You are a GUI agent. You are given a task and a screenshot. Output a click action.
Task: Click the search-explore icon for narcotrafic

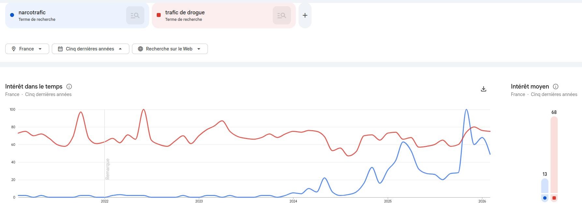(135, 15)
